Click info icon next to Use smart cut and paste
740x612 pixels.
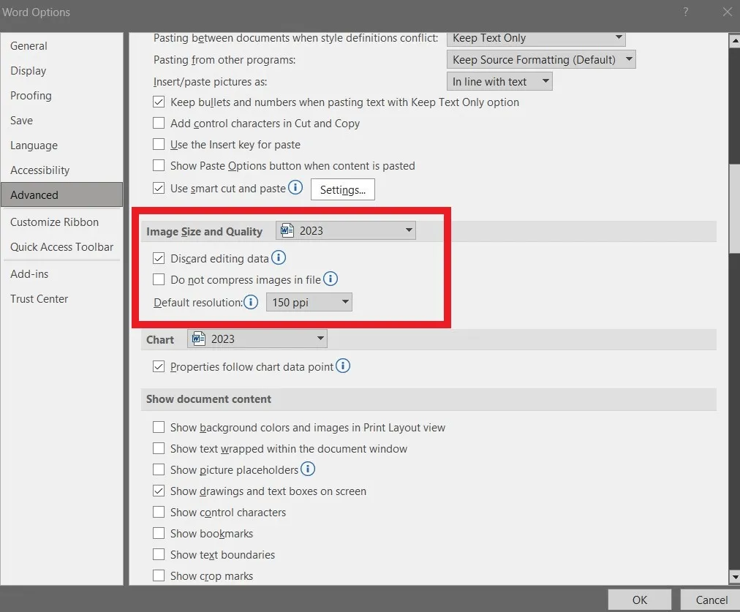pyautogui.click(x=295, y=188)
